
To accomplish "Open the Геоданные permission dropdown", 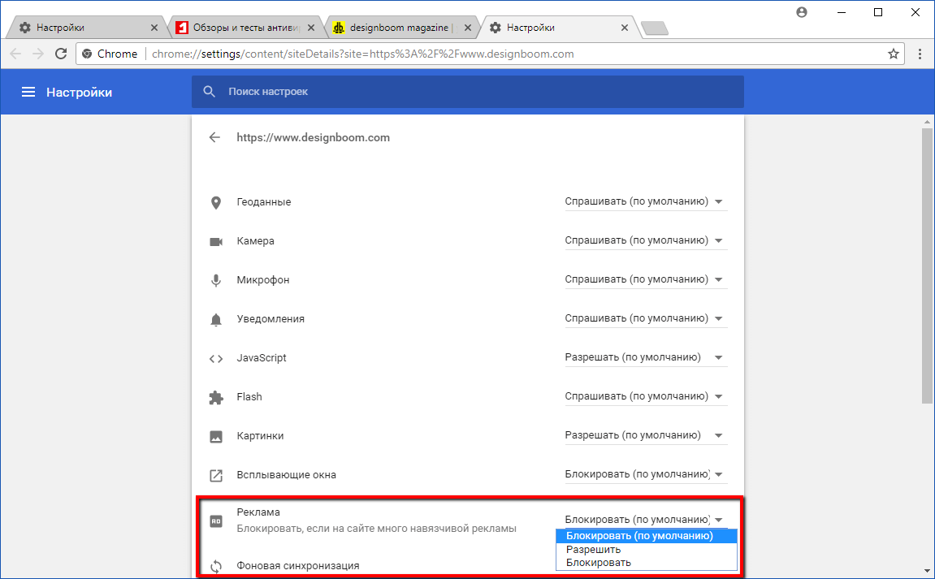I will 645,201.
